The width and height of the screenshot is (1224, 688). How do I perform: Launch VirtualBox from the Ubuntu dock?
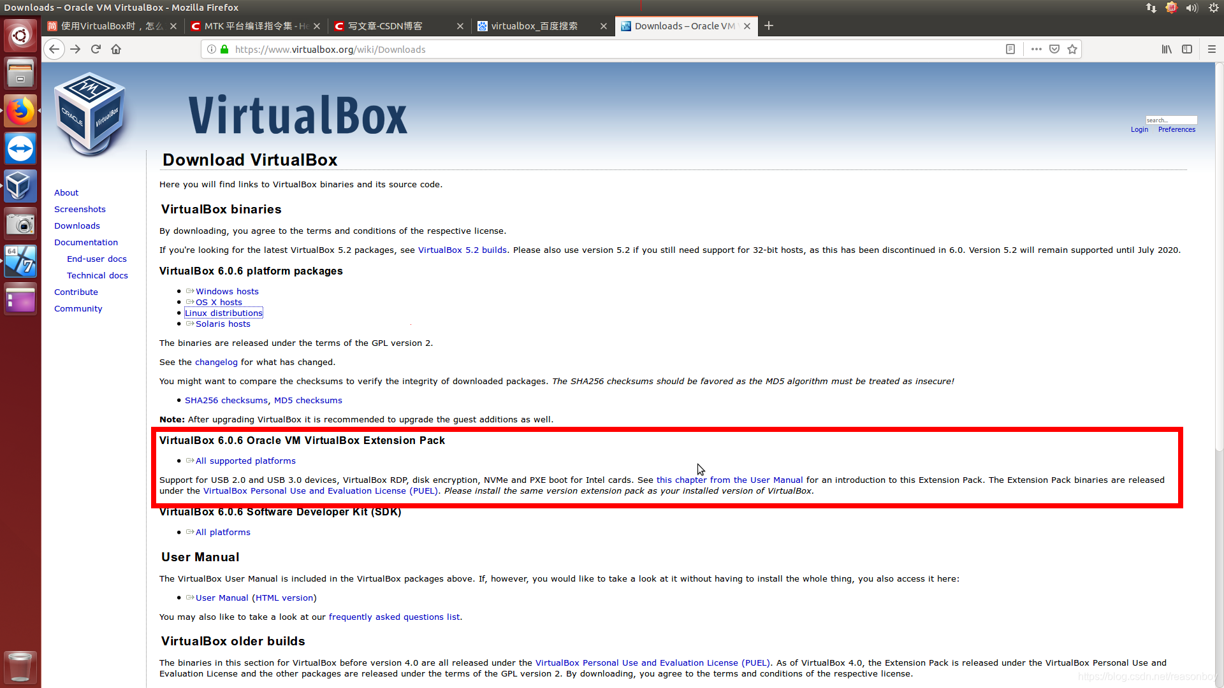point(20,186)
